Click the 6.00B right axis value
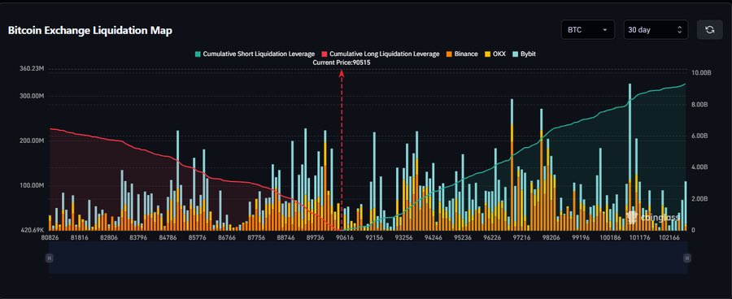Image resolution: width=732 pixels, height=299 pixels. click(x=699, y=136)
